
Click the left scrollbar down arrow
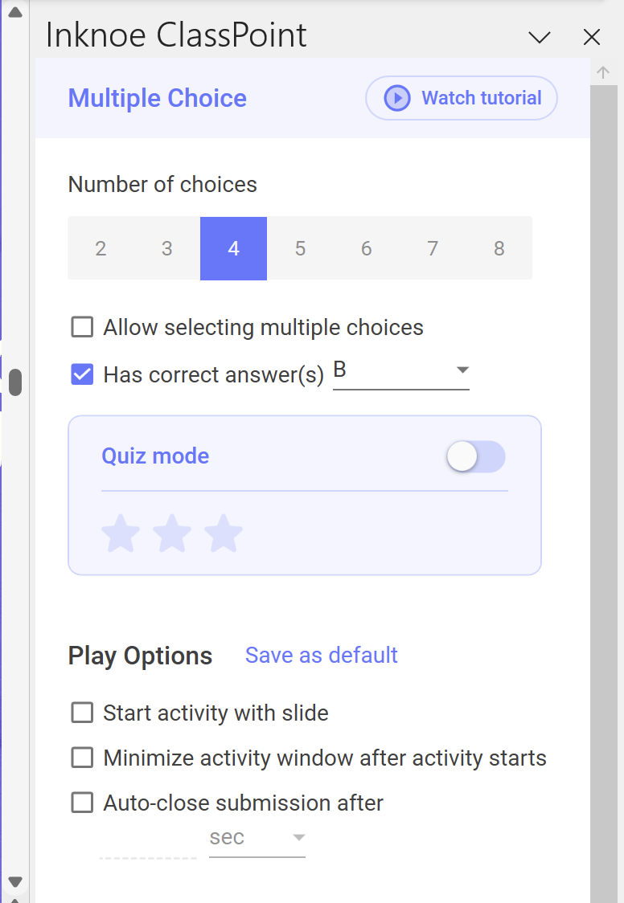coord(15,881)
